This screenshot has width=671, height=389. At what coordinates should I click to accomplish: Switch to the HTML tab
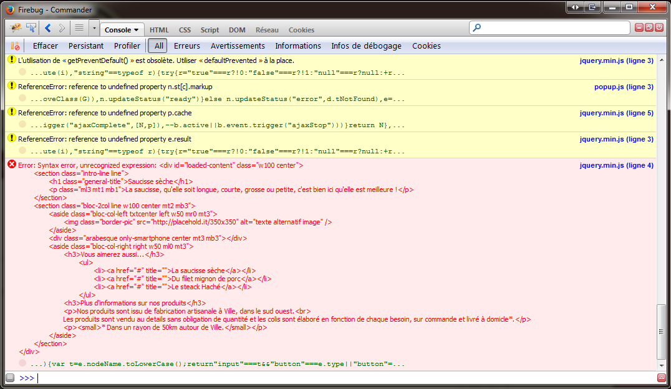coord(159,30)
